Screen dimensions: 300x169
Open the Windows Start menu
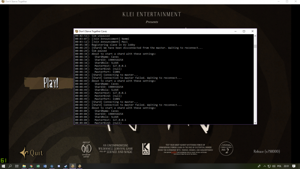(x=3, y=166)
